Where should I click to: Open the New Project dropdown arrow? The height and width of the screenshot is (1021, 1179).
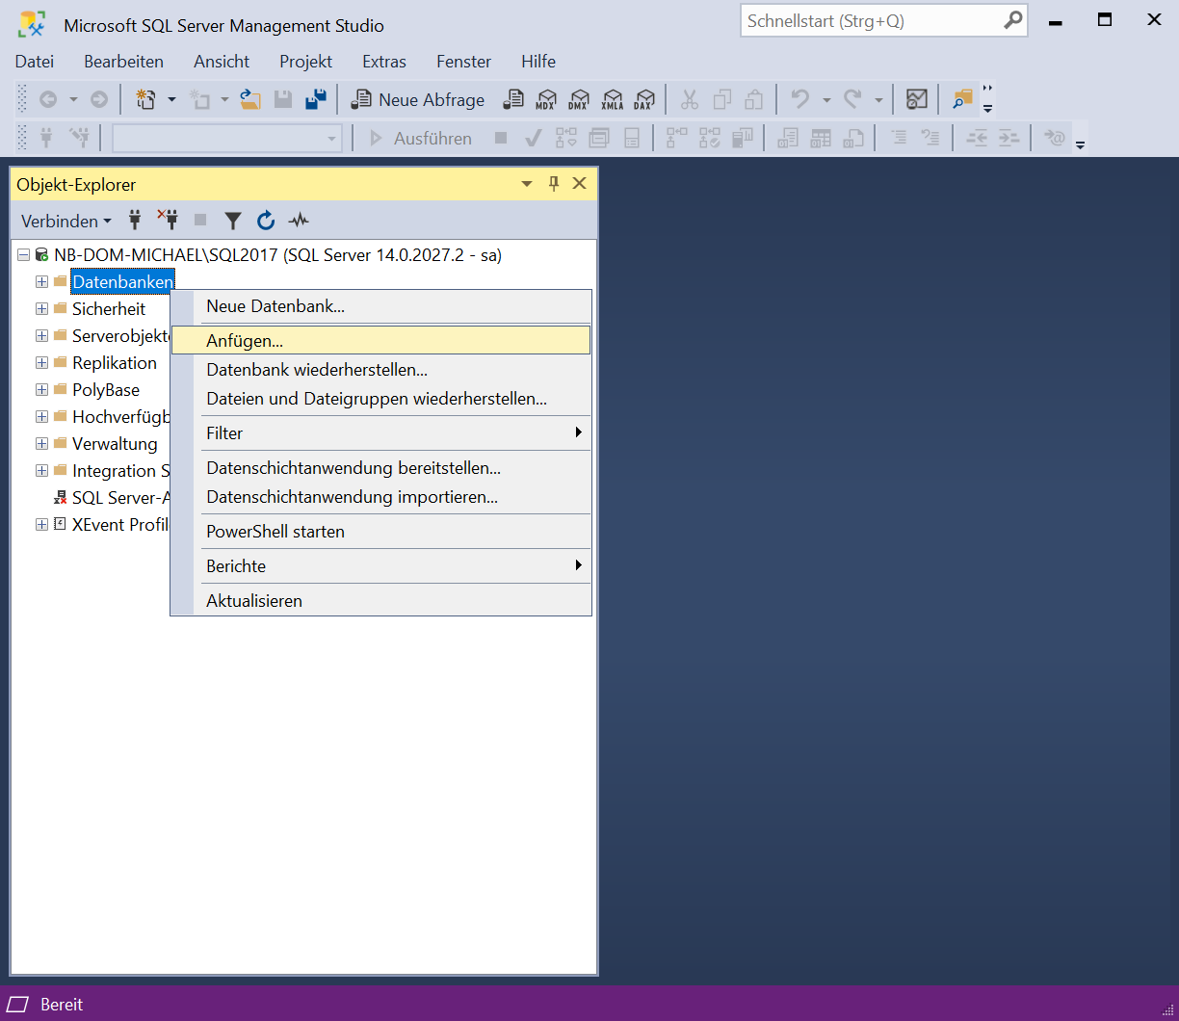[171, 99]
